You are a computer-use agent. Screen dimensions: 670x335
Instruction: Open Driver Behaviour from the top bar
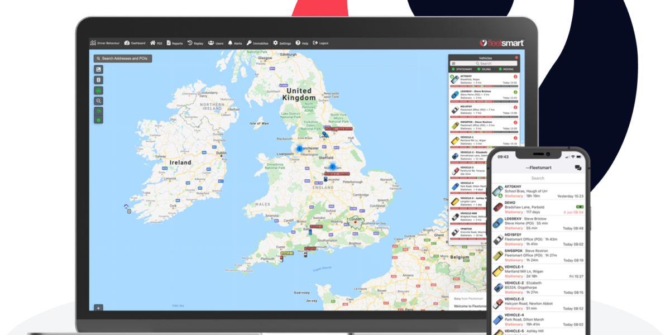[106, 43]
